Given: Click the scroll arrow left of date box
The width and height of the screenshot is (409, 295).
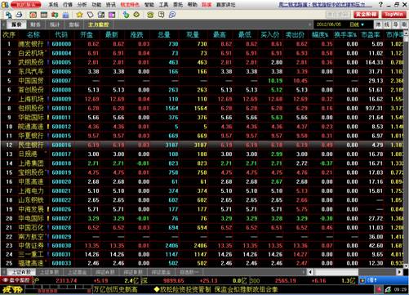Looking at the screenshot, I should pos(310,25).
